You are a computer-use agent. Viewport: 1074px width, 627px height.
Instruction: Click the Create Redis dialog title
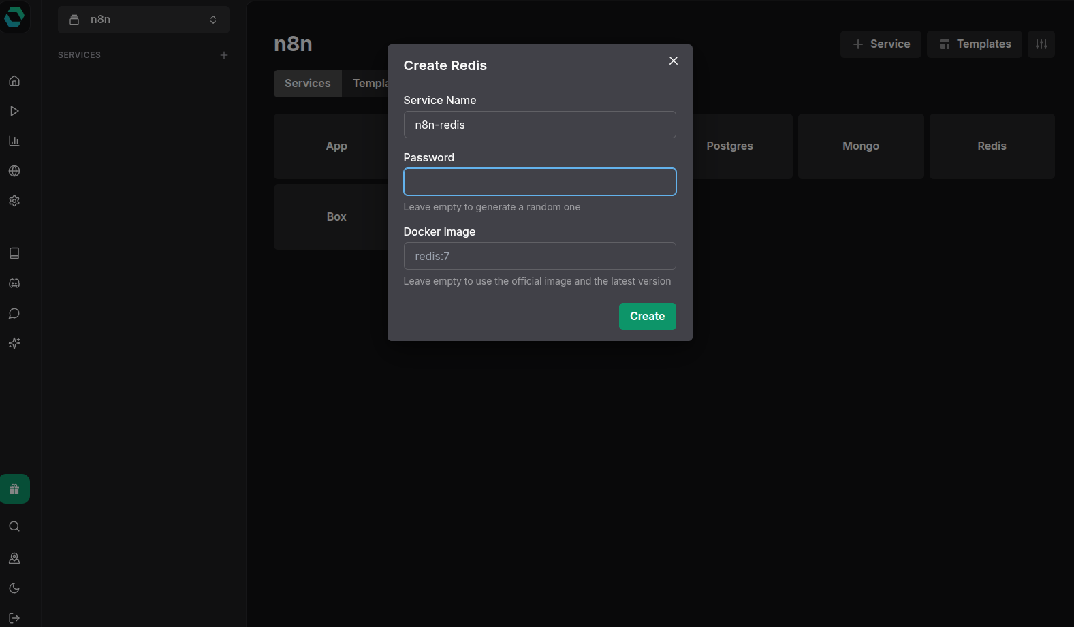(445, 65)
